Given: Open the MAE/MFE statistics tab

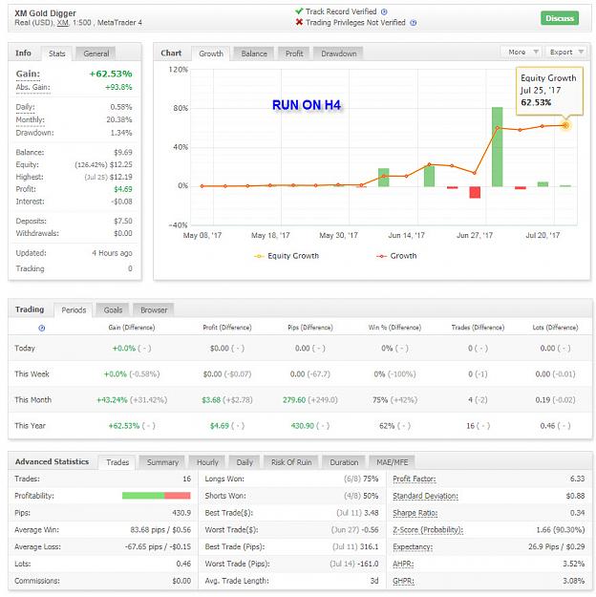Looking at the screenshot, I should click(x=392, y=462).
